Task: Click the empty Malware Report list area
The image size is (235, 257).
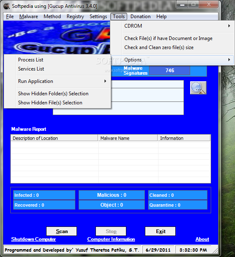Action: [111, 162]
